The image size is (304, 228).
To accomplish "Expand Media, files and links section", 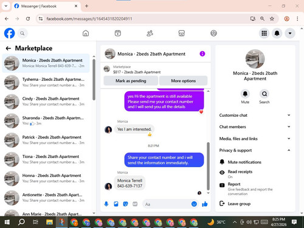I will (255, 139).
